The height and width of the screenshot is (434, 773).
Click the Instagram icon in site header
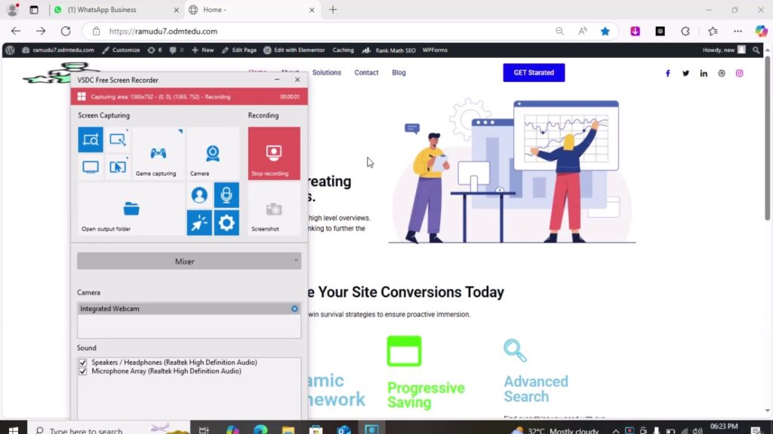click(740, 73)
